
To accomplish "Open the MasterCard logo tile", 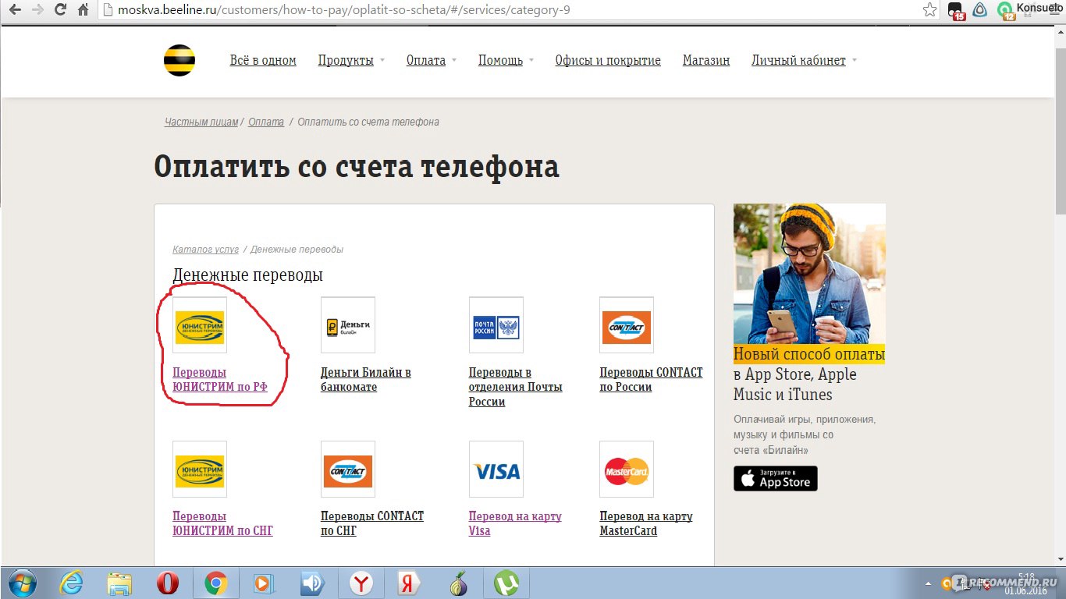I will click(x=627, y=470).
